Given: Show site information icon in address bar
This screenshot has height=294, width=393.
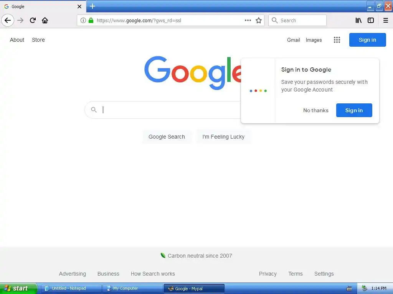Looking at the screenshot, I should pos(83,20).
